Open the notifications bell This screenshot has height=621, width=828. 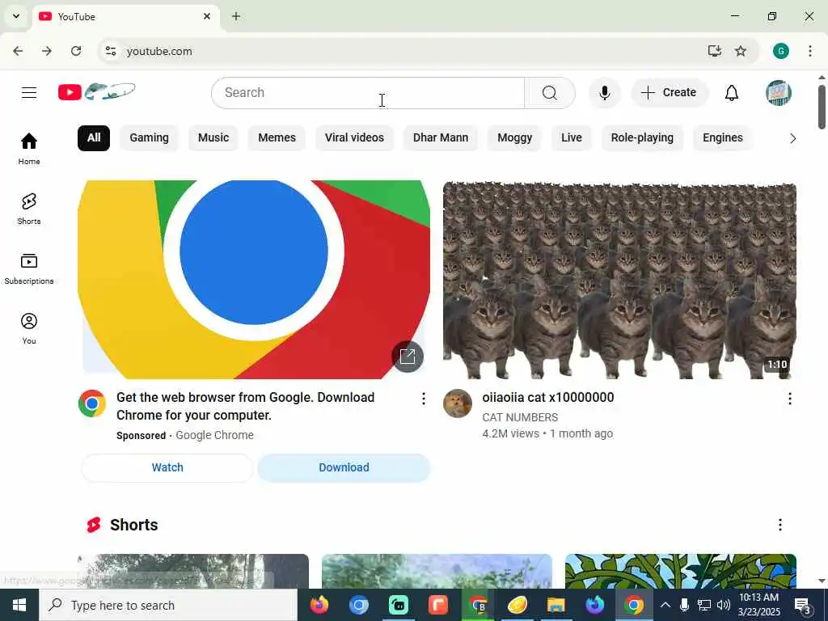coord(731,93)
